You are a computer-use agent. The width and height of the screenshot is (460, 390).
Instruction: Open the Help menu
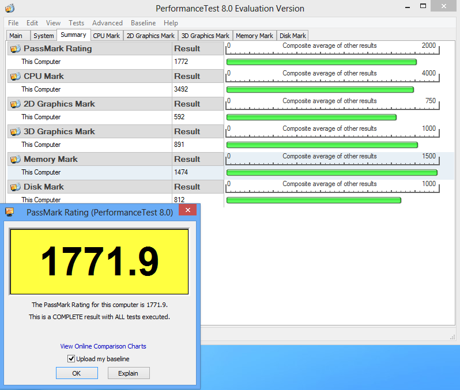coord(171,23)
